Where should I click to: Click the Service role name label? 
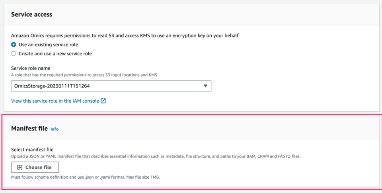(31, 68)
